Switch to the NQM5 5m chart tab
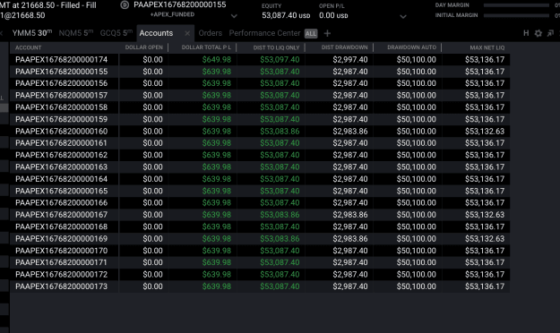Image resolution: width=560 pixels, height=333 pixels. (x=76, y=33)
